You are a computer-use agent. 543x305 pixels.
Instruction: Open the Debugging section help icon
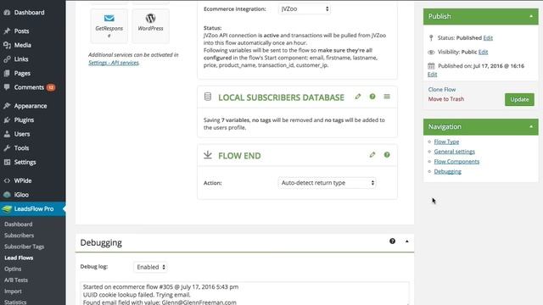coord(392,241)
